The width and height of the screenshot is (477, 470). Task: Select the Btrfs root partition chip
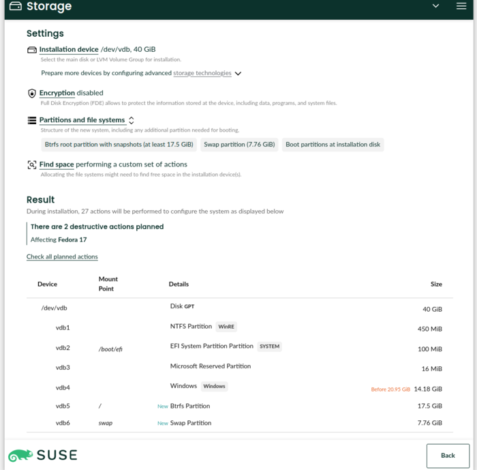(119, 145)
